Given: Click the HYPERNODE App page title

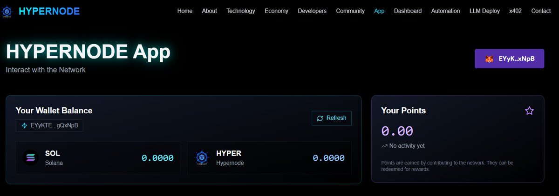Looking at the screenshot, I should pos(88,52).
